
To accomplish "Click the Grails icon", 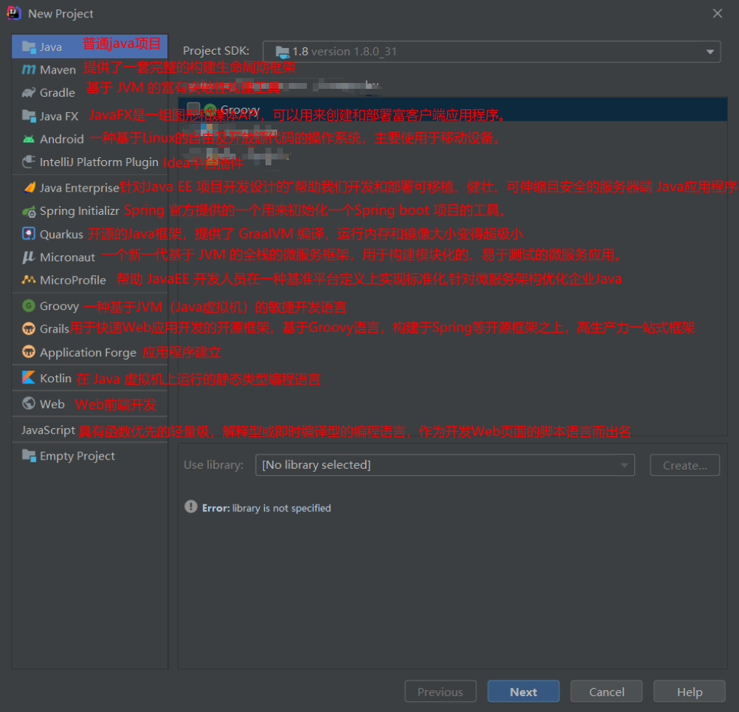I will 29,328.
